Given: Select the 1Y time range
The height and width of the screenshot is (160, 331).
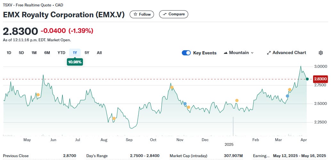Looking at the screenshot, I should pos(75,53).
